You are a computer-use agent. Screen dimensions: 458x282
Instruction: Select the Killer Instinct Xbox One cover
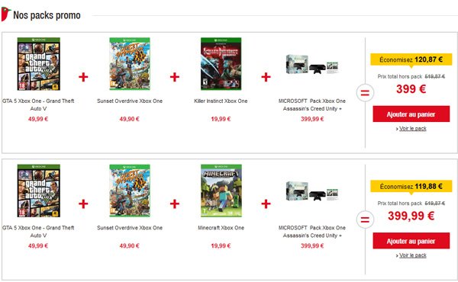[x=221, y=64]
